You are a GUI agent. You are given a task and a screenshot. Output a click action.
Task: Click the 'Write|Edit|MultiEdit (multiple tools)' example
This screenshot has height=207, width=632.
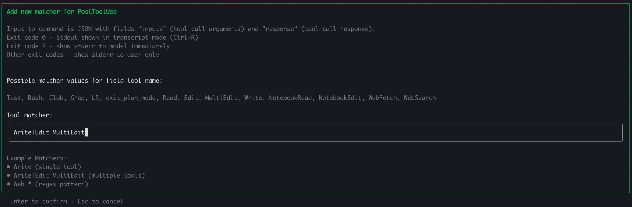pos(79,176)
